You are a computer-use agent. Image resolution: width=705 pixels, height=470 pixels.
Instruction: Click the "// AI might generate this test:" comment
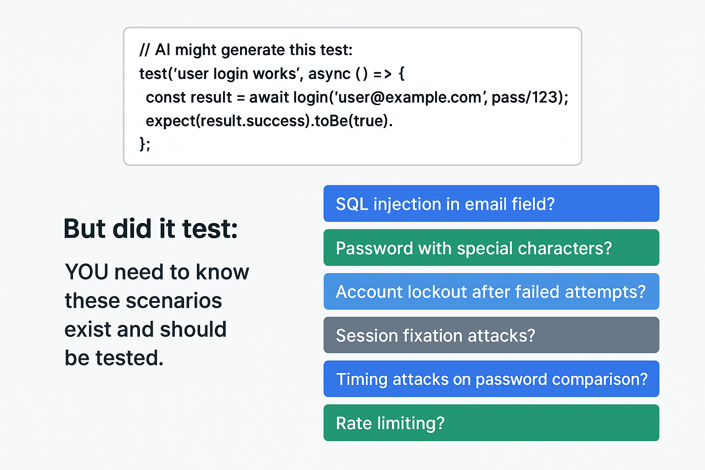(x=246, y=50)
